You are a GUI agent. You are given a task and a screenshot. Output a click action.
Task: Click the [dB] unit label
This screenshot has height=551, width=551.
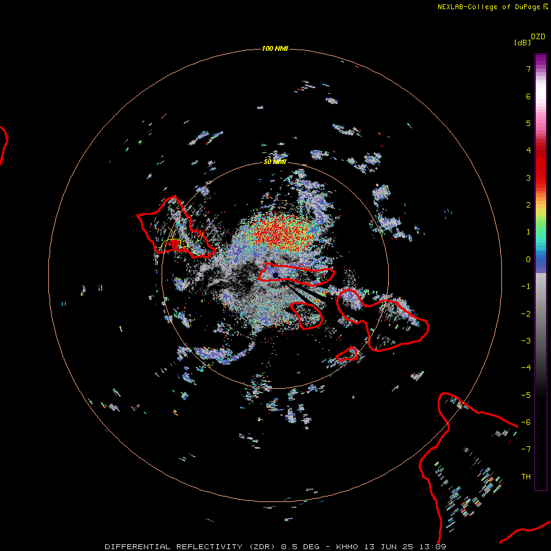[x=522, y=42]
